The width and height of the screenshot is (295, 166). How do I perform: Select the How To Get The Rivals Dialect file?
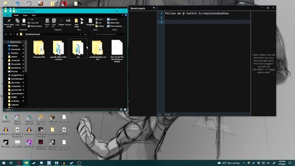[x=117, y=51]
